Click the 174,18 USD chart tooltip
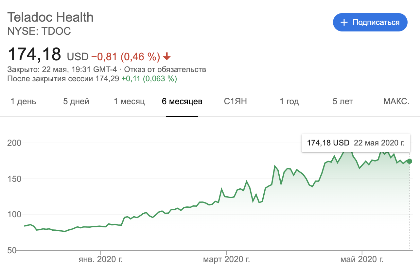The image size is (420, 270). (356, 143)
